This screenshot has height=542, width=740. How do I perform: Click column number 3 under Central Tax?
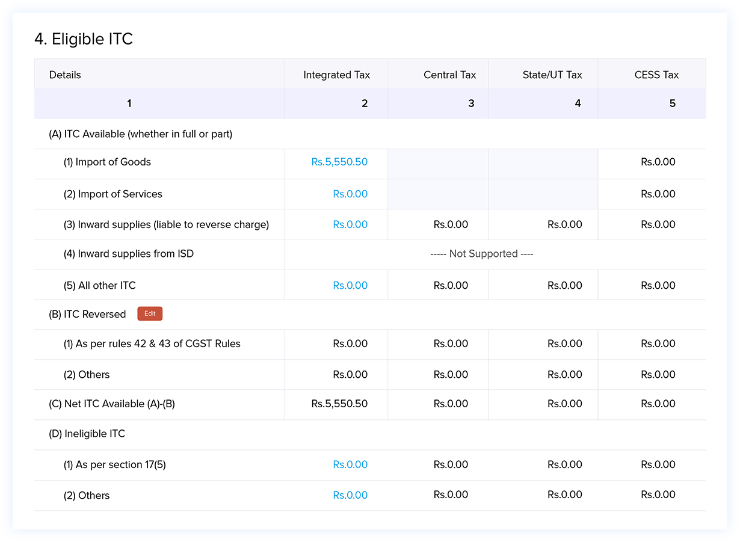(x=471, y=103)
